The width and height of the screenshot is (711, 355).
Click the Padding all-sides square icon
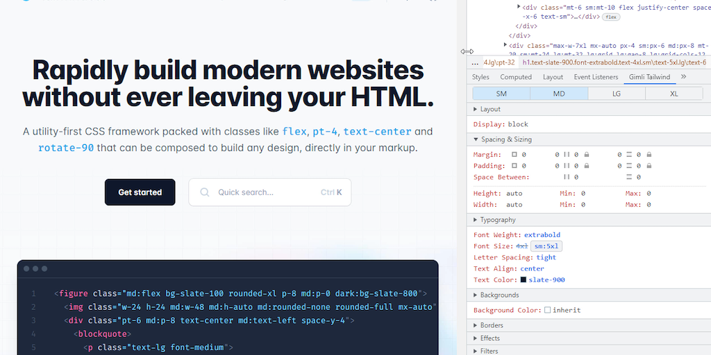click(515, 166)
